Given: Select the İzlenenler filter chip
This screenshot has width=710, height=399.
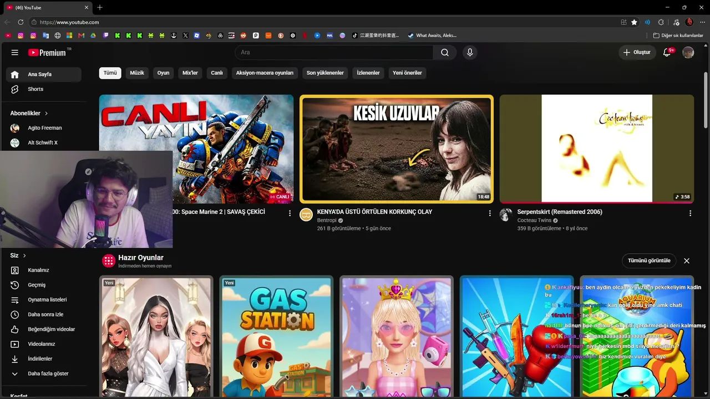Looking at the screenshot, I should point(368,73).
